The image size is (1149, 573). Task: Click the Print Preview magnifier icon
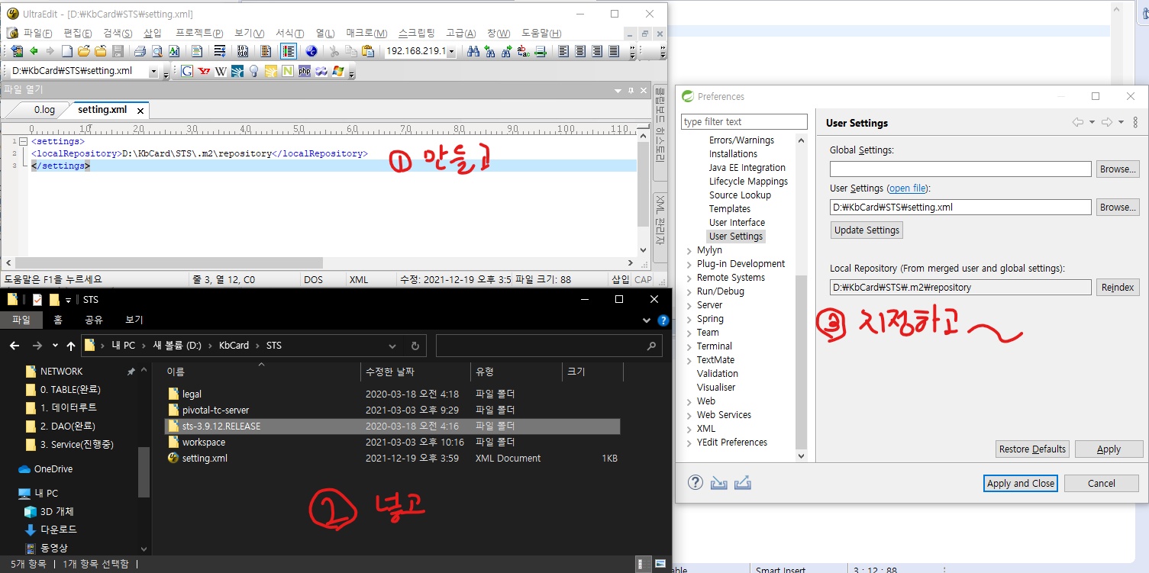157,51
